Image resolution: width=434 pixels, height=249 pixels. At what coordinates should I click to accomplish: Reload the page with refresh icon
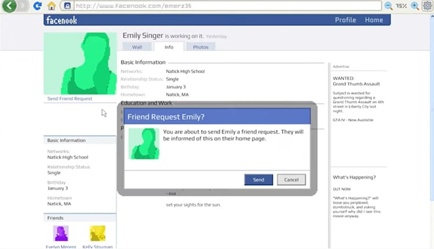[x=37, y=6]
